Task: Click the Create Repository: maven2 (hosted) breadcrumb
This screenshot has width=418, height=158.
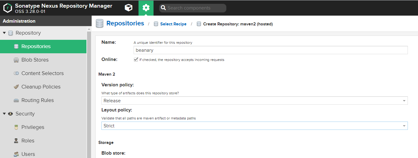Action: click(x=238, y=24)
